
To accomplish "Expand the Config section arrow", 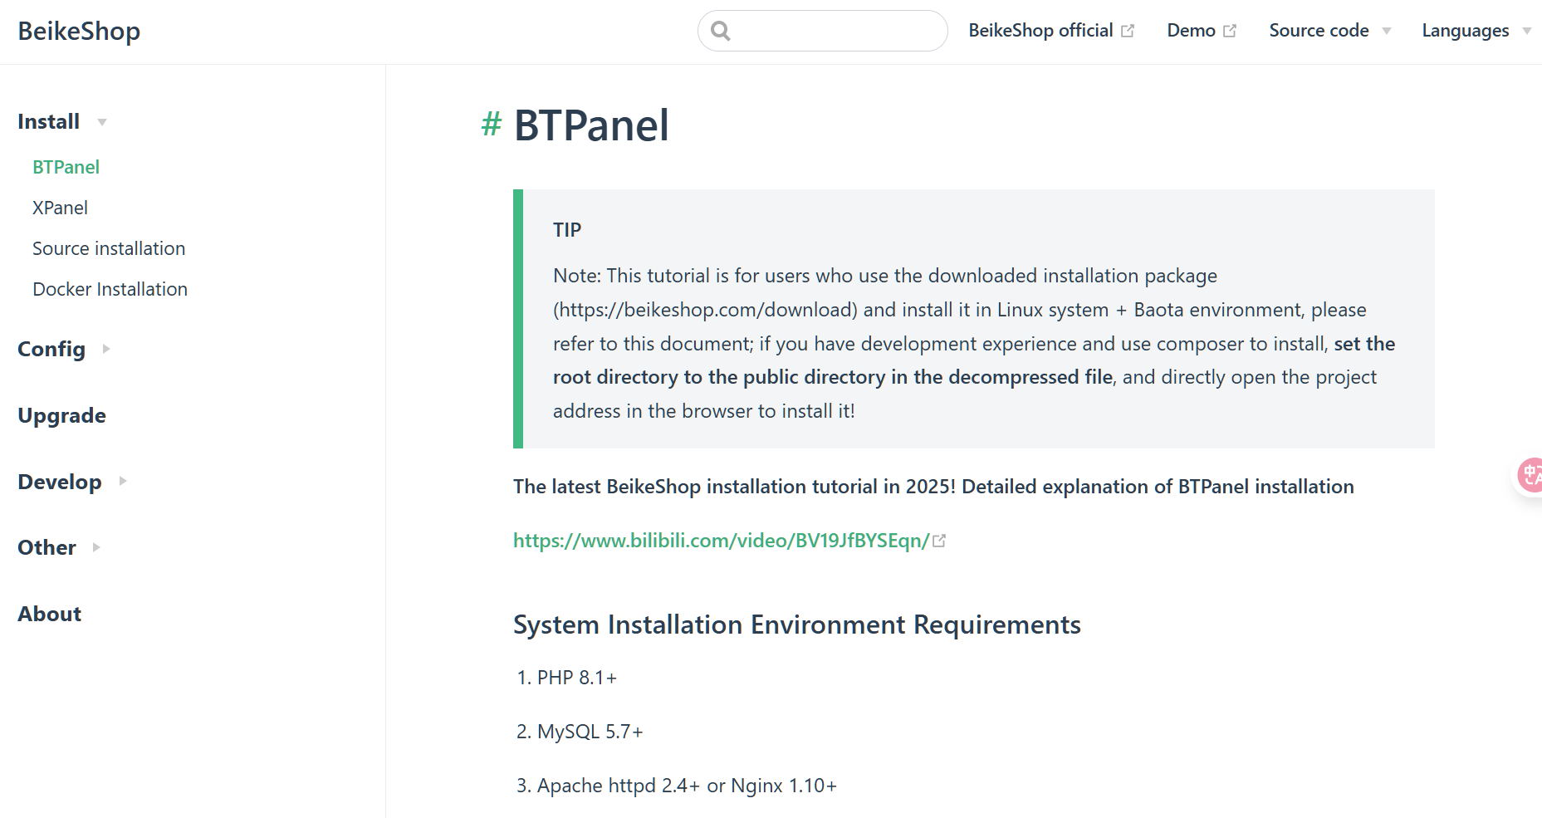I will [x=105, y=349].
